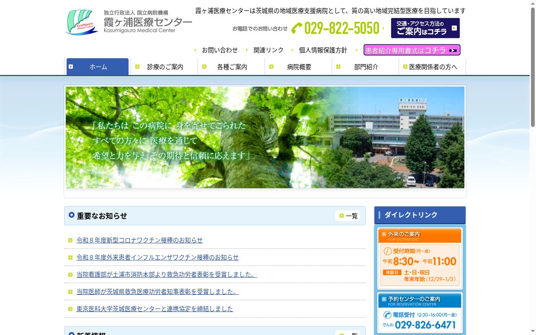Click the yellow arrow icon beside 部門紹介
536x335 pixels.
coord(338,67)
